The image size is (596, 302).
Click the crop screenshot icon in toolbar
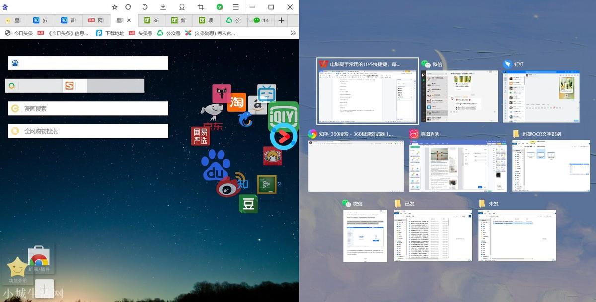click(201, 7)
